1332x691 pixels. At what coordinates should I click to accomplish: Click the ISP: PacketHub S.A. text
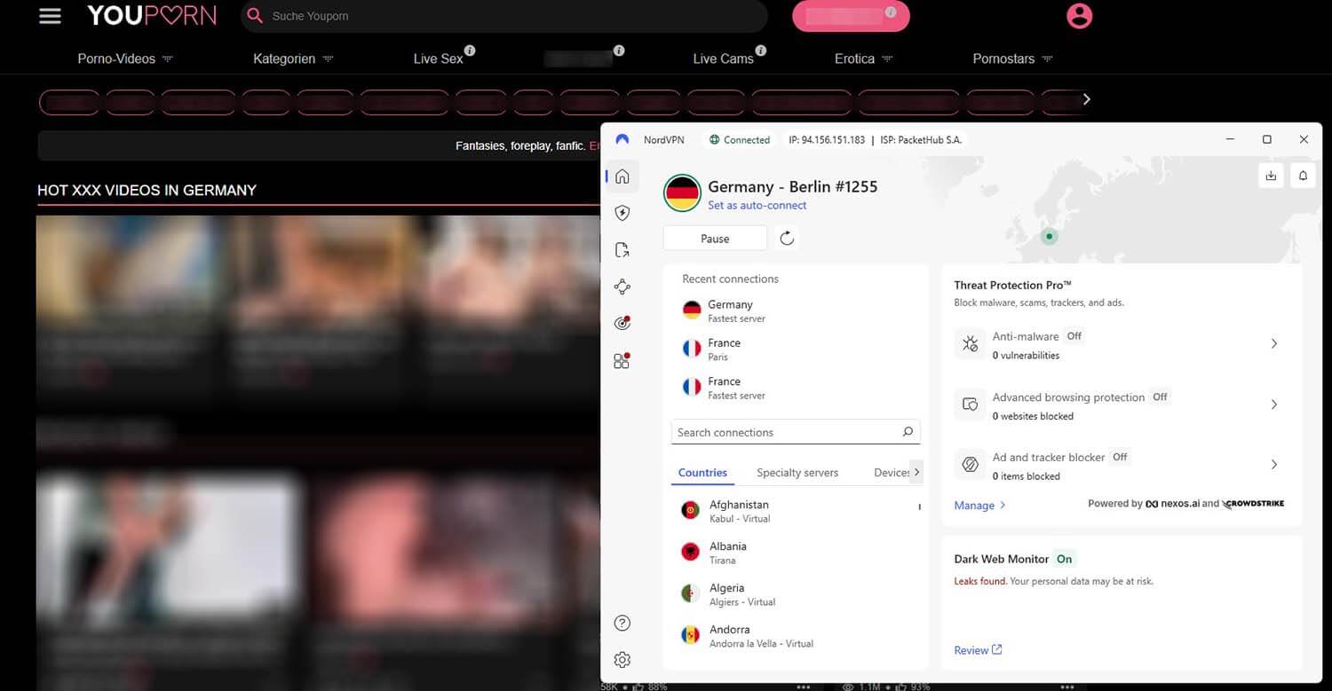[x=921, y=139]
